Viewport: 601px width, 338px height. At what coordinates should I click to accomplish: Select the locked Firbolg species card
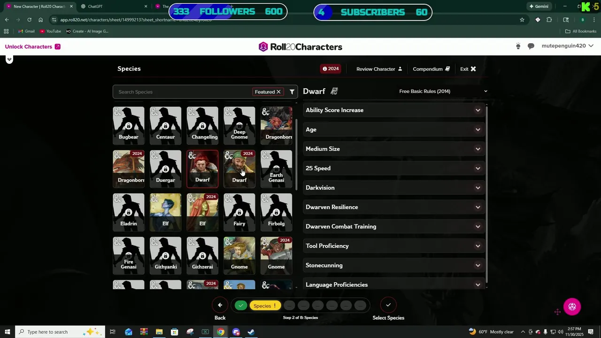(x=276, y=212)
